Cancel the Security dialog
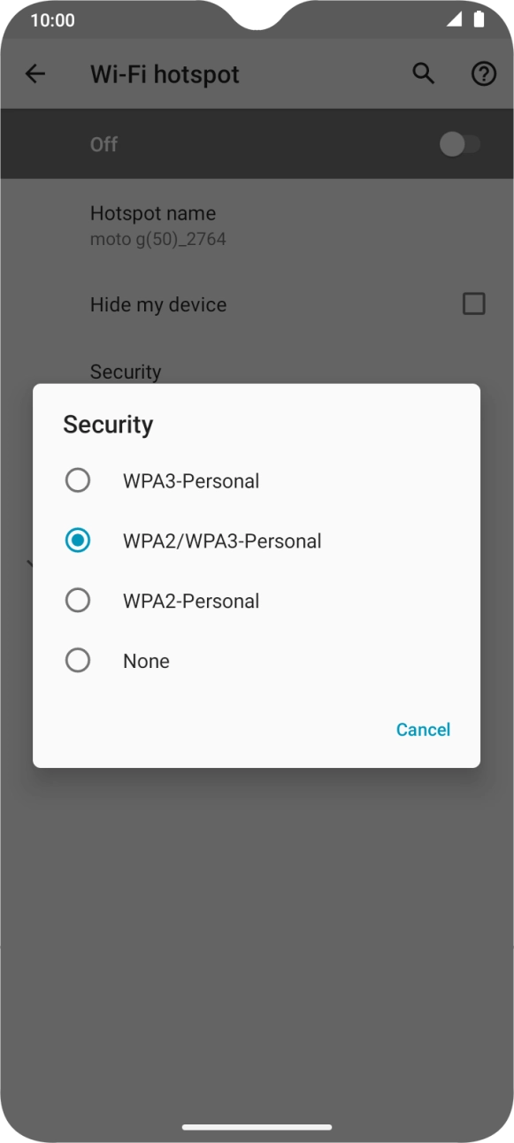Image resolution: width=514 pixels, height=1143 pixels. point(423,729)
